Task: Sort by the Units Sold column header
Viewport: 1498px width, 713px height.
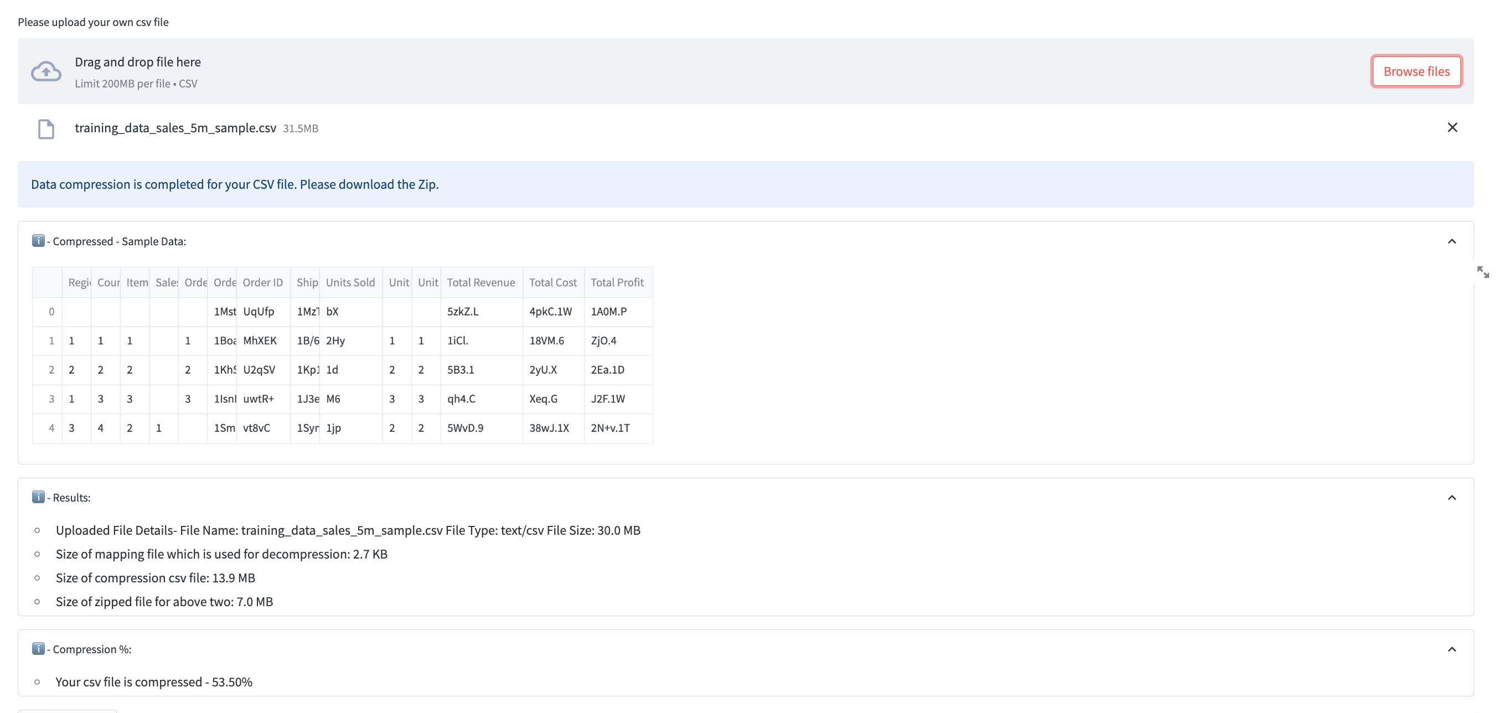Action: pyautogui.click(x=350, y=282)
